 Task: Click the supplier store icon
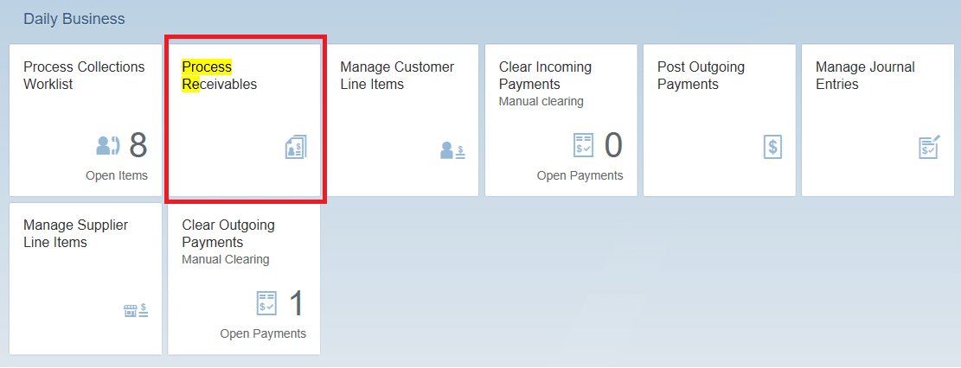point(136,309)
